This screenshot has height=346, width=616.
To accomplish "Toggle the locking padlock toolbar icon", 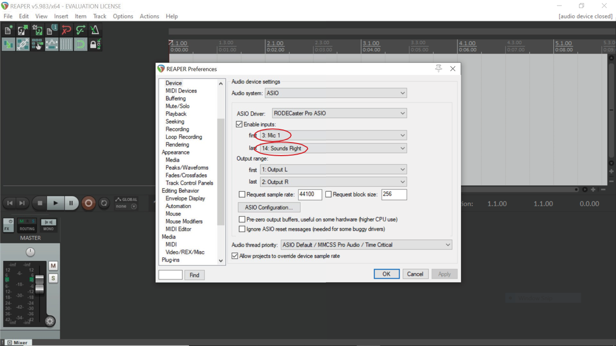I will (x=93, y=45).
